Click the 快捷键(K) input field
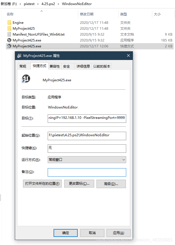 point(87,149)
